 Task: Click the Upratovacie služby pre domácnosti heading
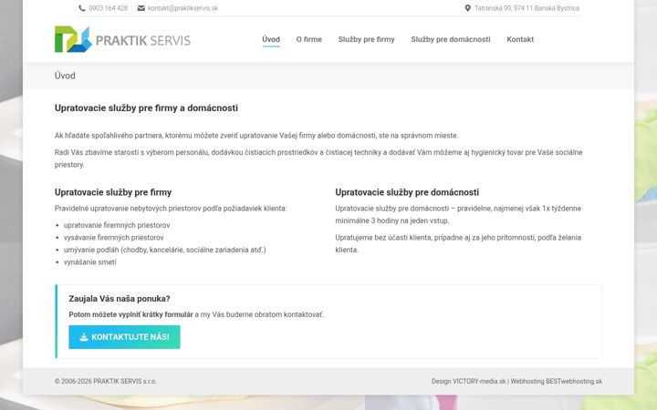(x=407, y=192)
